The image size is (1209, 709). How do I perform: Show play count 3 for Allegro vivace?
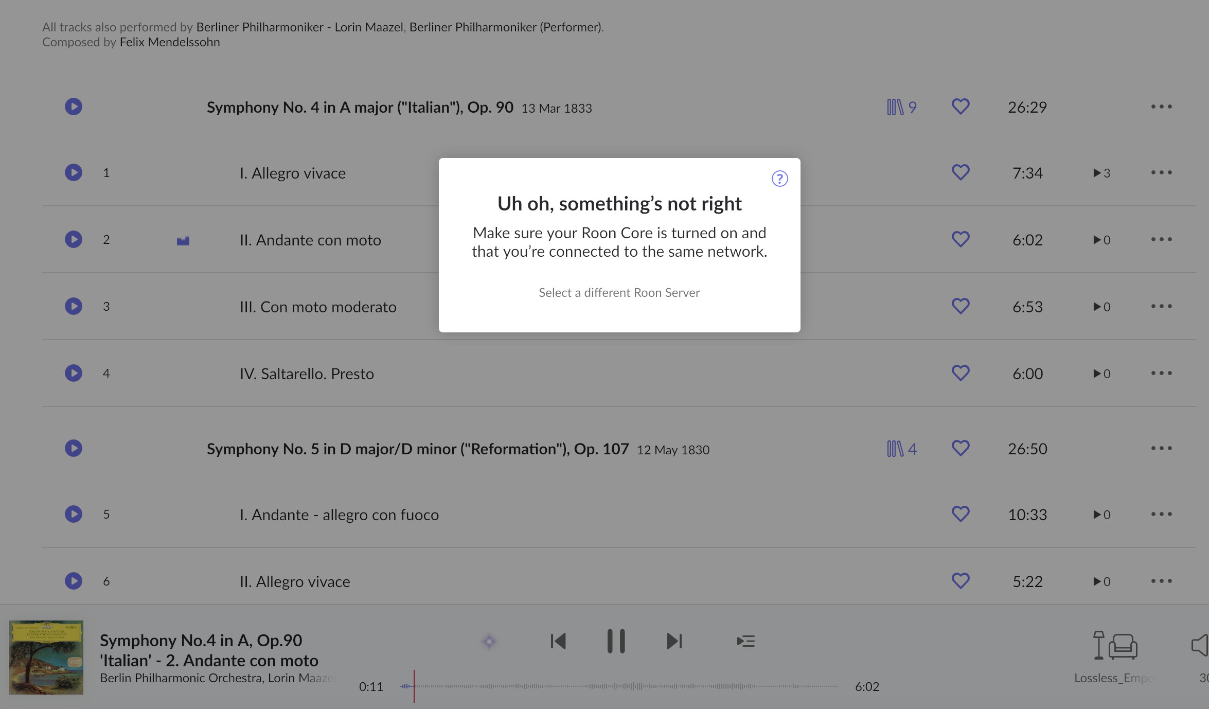1101,173
